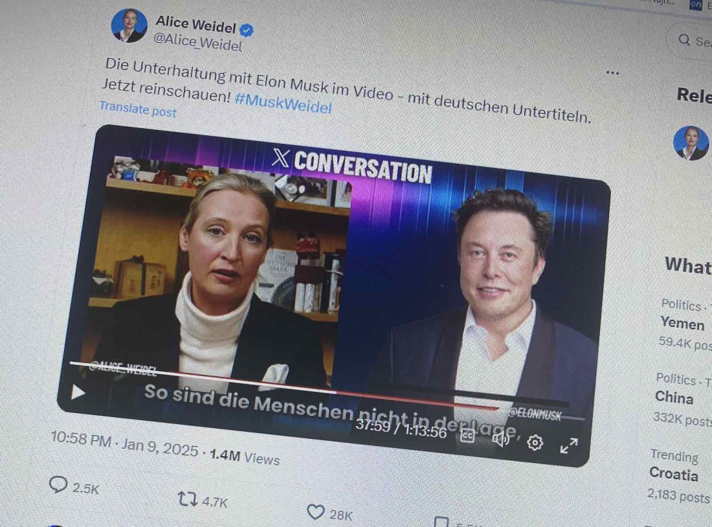The image size is (712, 527).
Task: Like the post via heart icon 28K
Action: [316, 512]
